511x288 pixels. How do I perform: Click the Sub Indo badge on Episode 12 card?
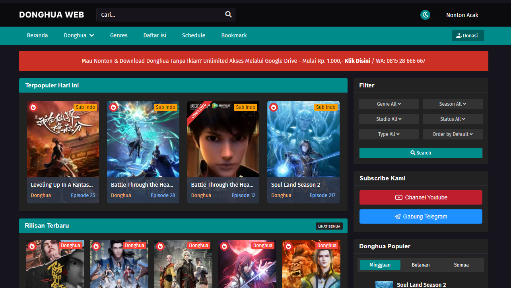[246, 107]
